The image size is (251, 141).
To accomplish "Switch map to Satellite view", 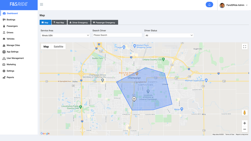I will coord(58,46).
